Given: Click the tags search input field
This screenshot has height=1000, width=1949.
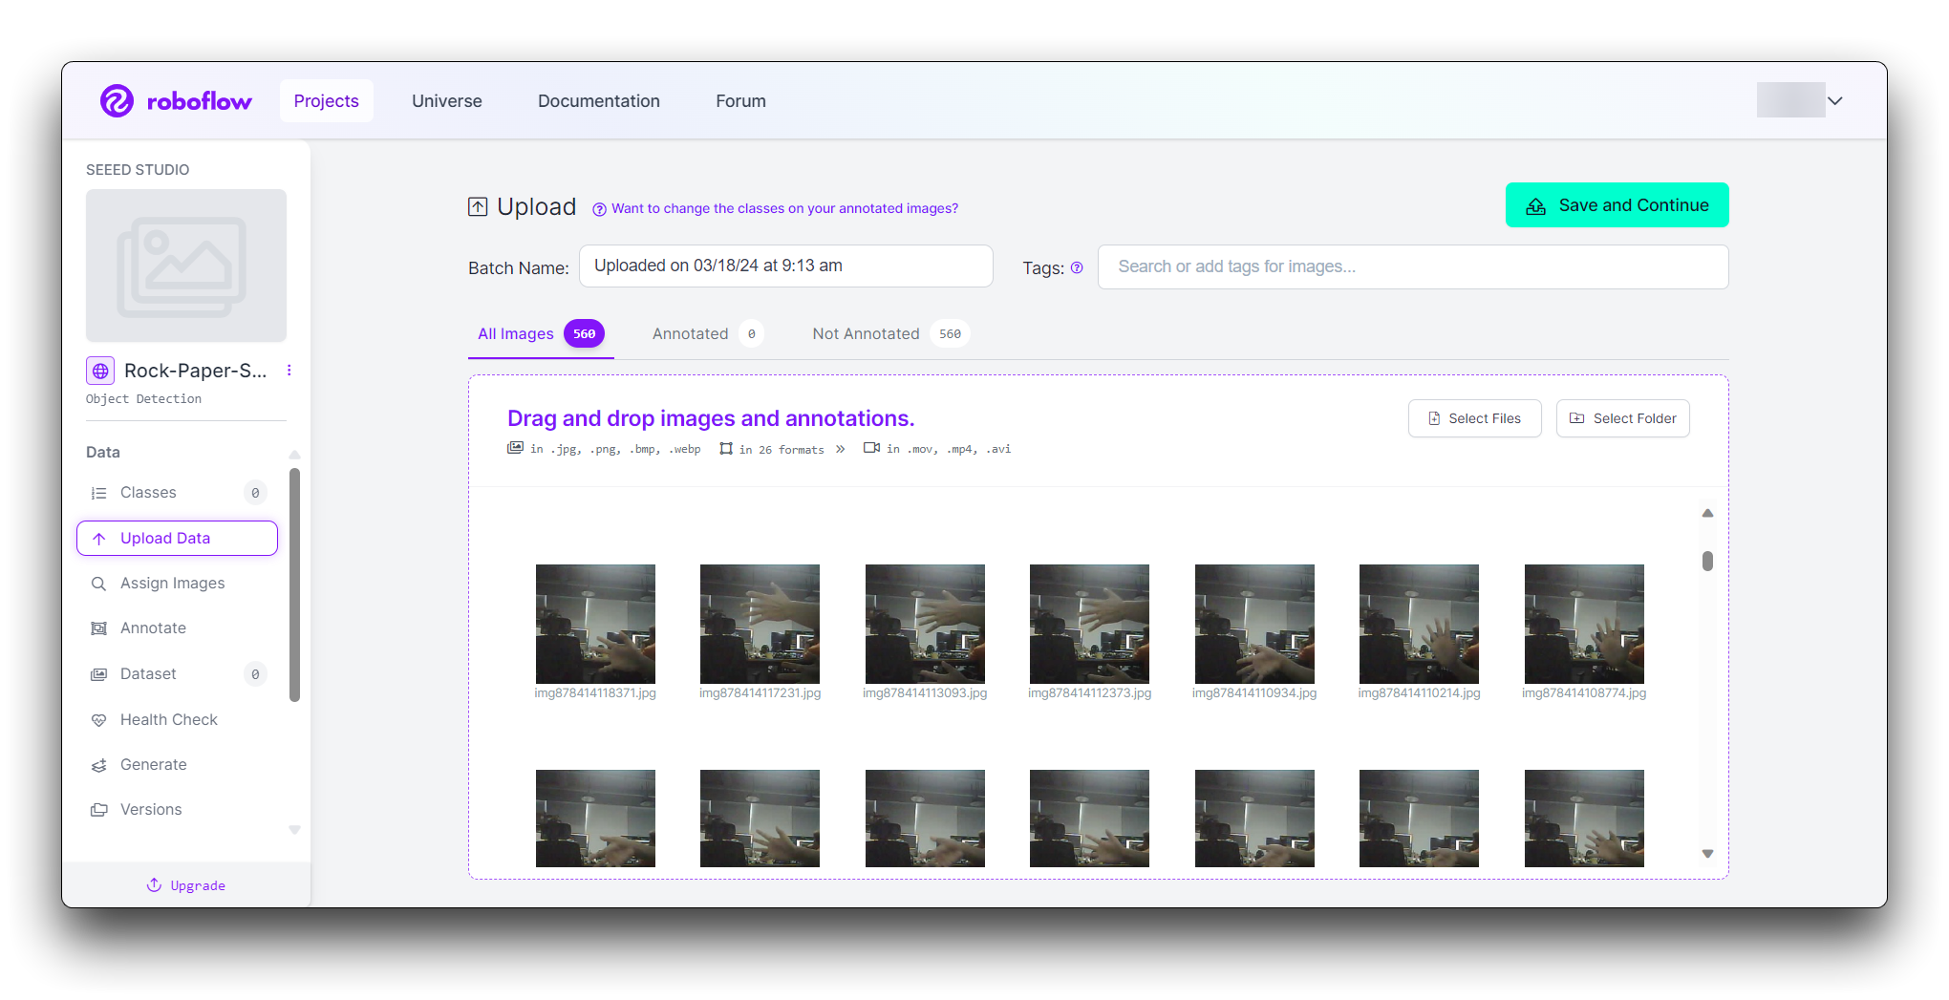Looking at the screenshot, I should pos(1413,266).
